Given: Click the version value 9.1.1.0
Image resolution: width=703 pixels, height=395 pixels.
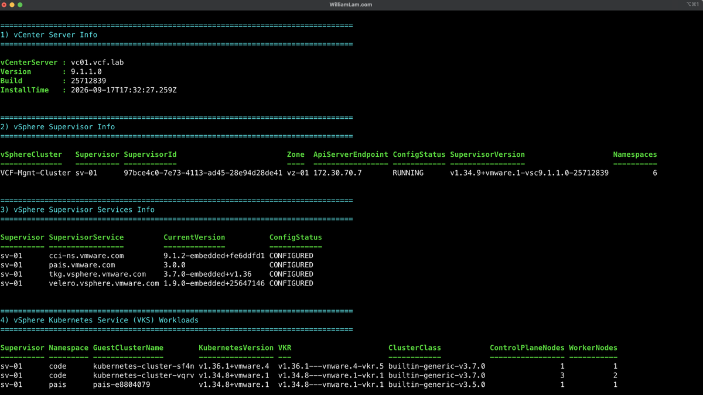Looking at the screenshot, I should point(86,72).
